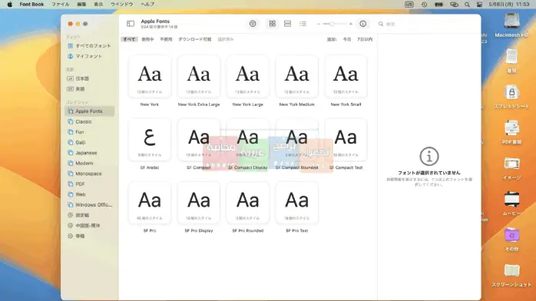
Task: Open the ウインドウ menu
Action: click(121, 5)
